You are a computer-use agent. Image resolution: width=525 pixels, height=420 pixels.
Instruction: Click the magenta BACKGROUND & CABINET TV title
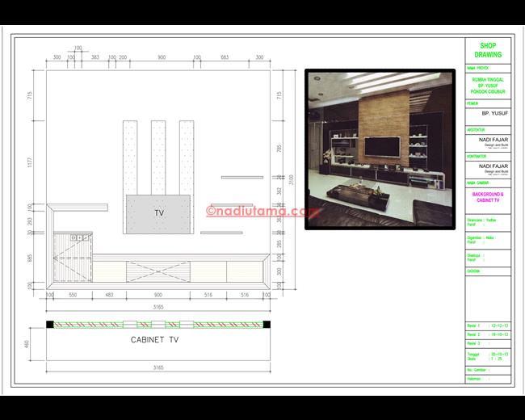489,198
